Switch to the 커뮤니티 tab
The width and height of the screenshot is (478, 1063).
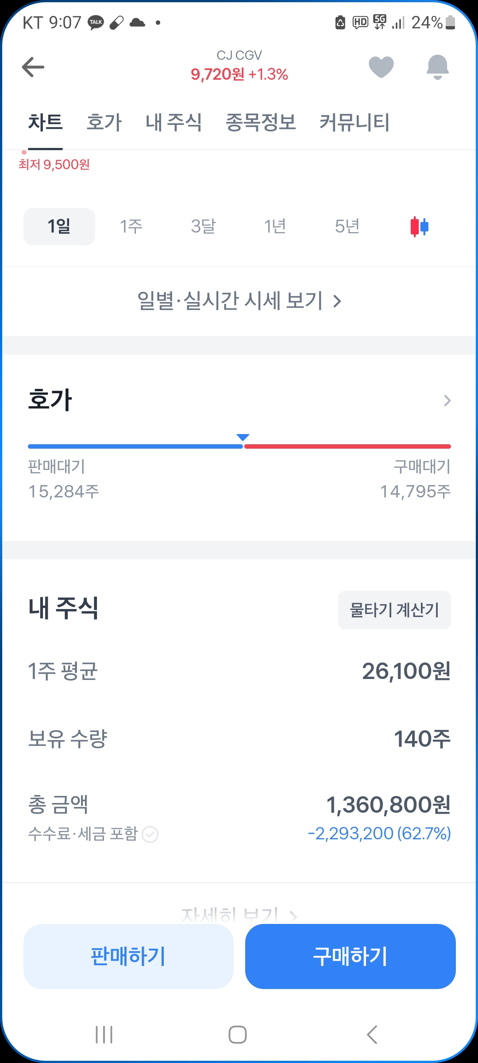(355, 122)
